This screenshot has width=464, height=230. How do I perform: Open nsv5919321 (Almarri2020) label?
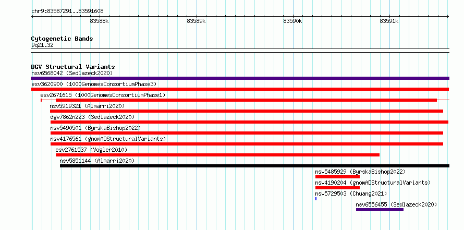(x=87, y=106)
